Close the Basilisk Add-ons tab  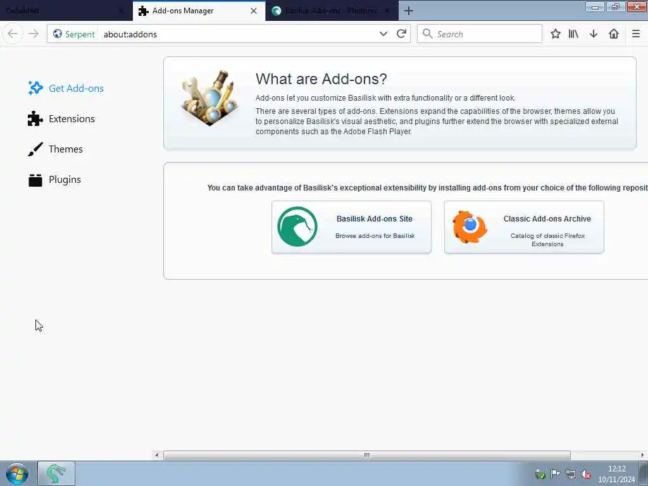point(387,11)
